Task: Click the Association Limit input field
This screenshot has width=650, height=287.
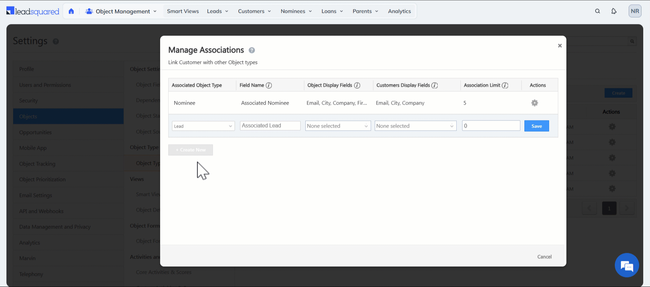Action: pyautogui.click(x=491, y=126)
